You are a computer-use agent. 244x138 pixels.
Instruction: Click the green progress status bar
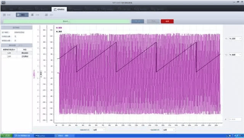(67, 21)
